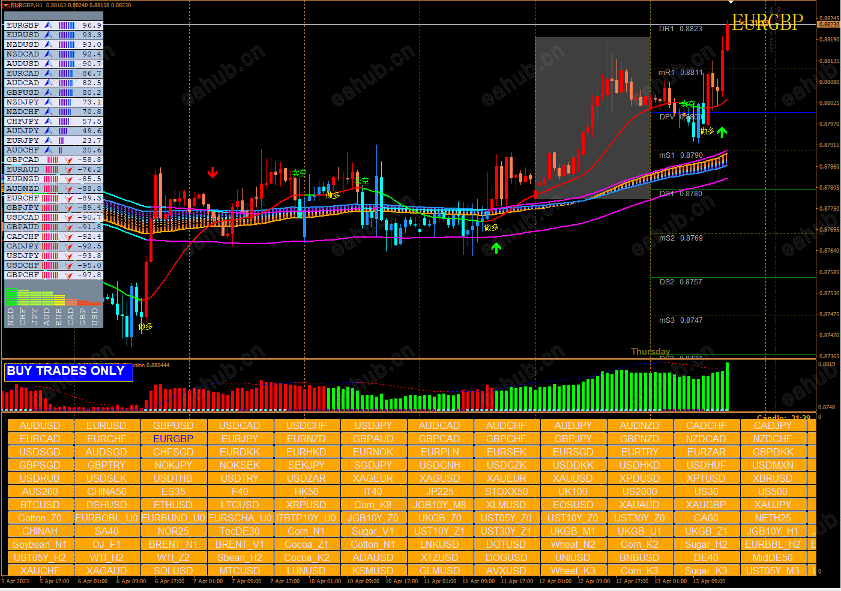Select the DOGUSD symbol button
Image resolution: width=841 pixels, height=591 pixels.
507,557
